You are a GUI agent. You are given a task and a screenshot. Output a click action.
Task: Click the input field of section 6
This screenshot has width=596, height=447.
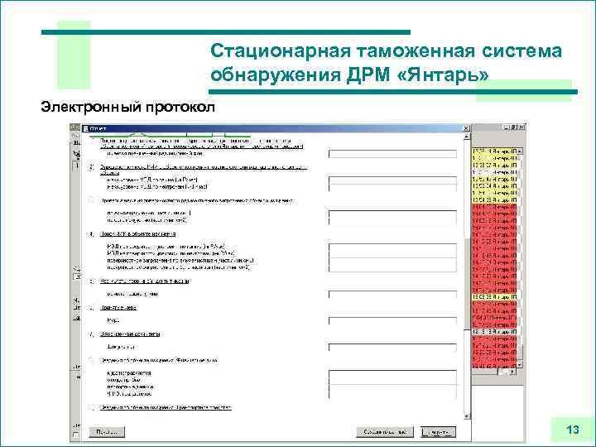pyautogui.click(x=392, y=321)
